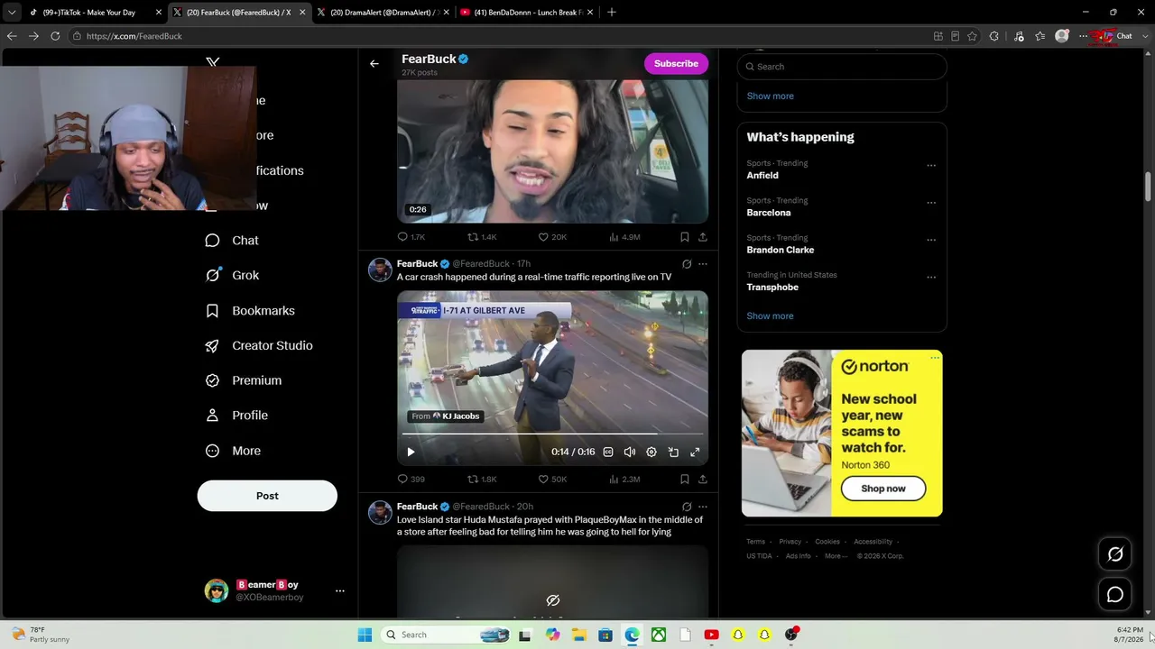Switch to the DramaAlert X tab
1155x649 pixels.
(x=383, y=13)
